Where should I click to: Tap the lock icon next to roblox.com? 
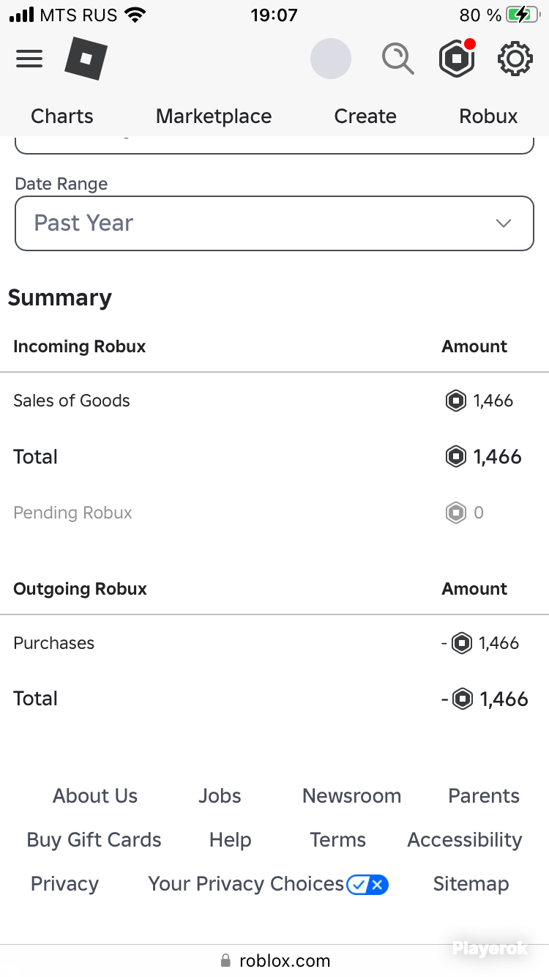[225, 960]
